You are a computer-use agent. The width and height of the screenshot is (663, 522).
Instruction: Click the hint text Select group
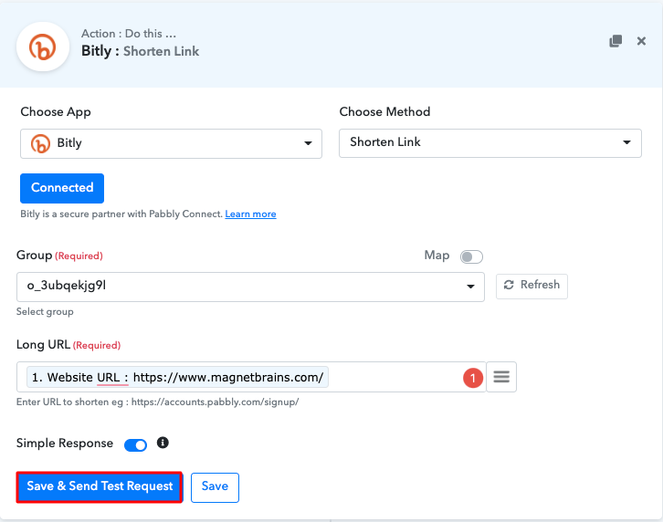click(x=45, y=311)
